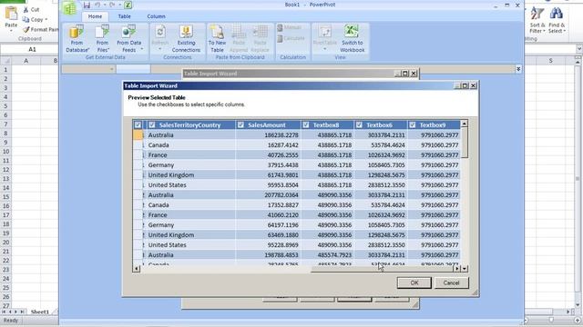The height and width of the screenshot is (327, 583).
Task: Switch to Workbook view
Action: coord(352,38)
